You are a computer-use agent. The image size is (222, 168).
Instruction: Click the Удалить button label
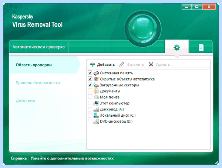pyautogui.click(x=163, y=65)
